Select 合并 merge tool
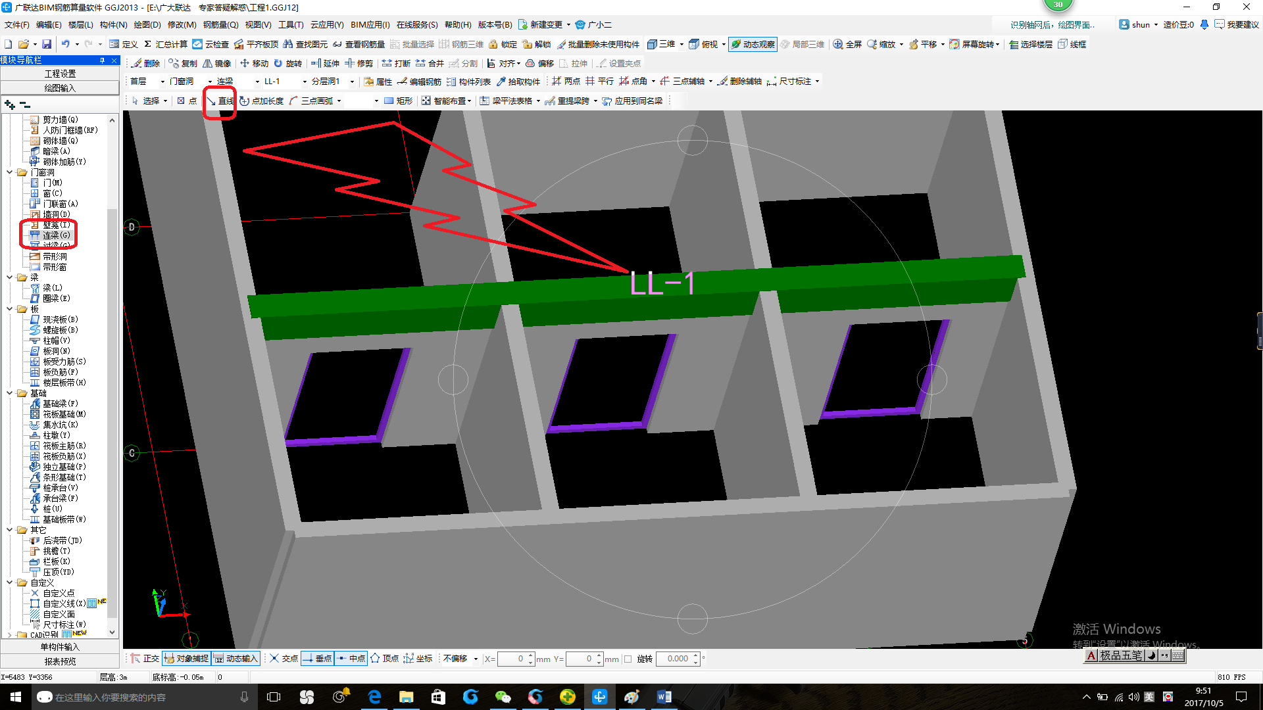 (430, 63)
